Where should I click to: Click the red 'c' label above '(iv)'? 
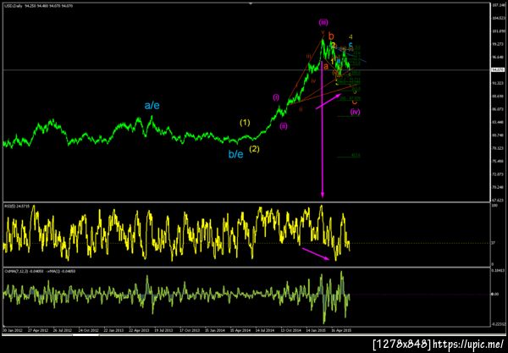click(355, 102)
